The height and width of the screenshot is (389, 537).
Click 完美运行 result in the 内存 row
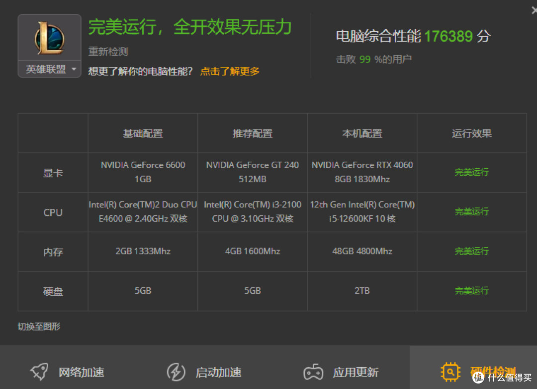(x=471, y=251)
